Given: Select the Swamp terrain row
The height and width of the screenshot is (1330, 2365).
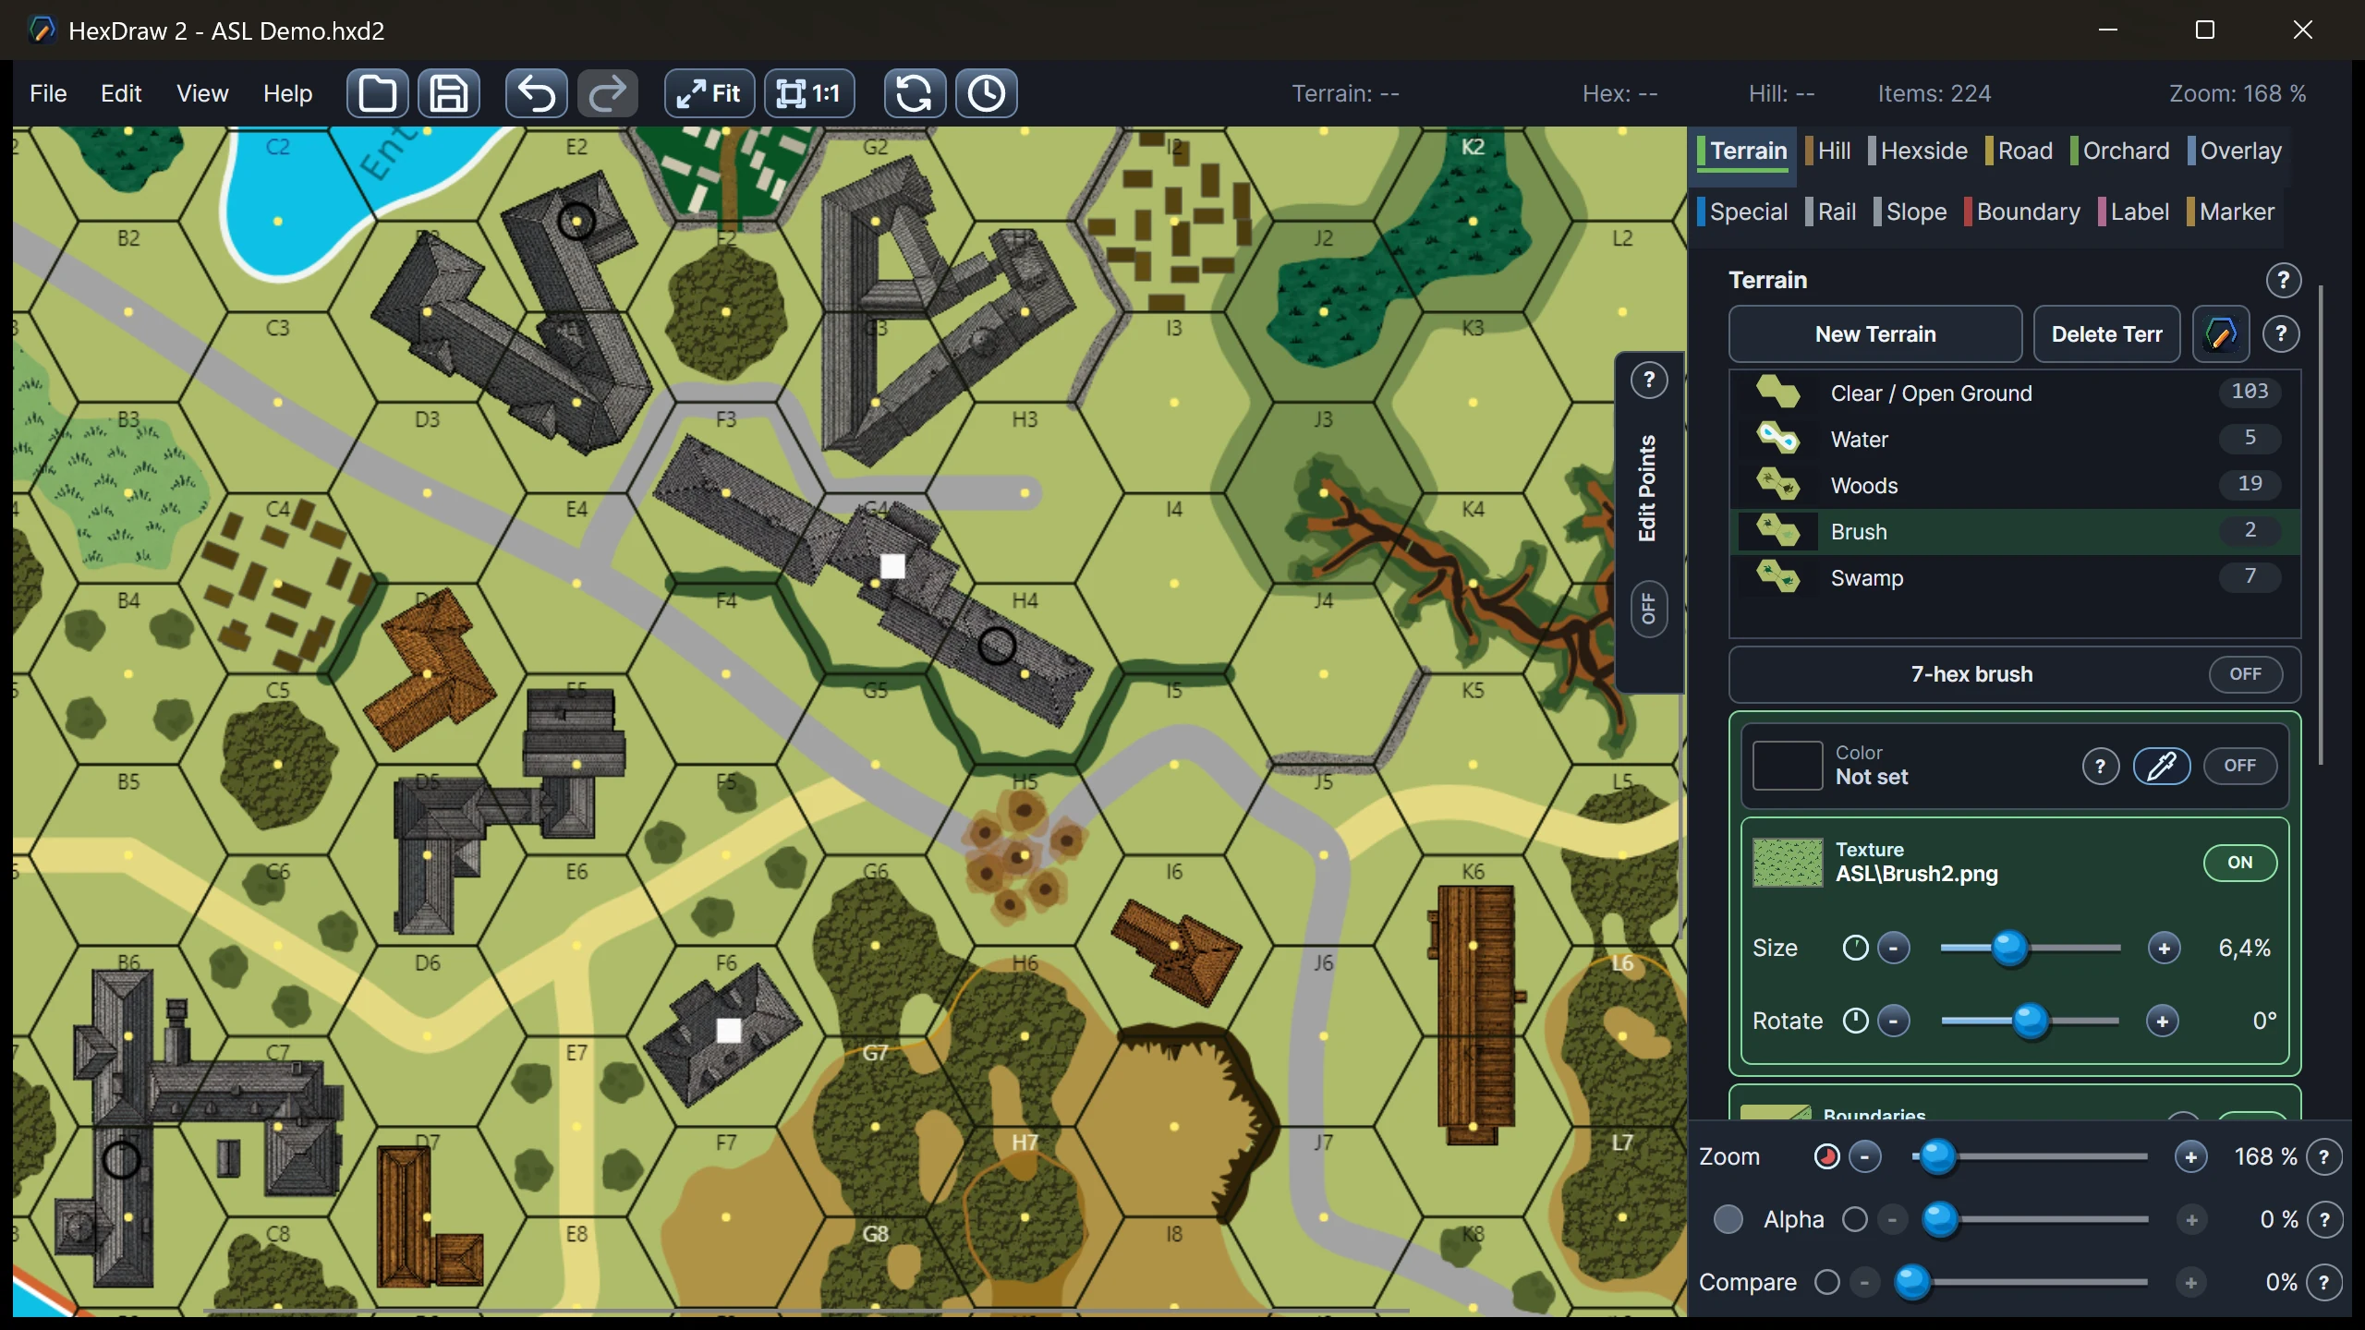Looking at the screenshot, I should tap(2014, 578).
